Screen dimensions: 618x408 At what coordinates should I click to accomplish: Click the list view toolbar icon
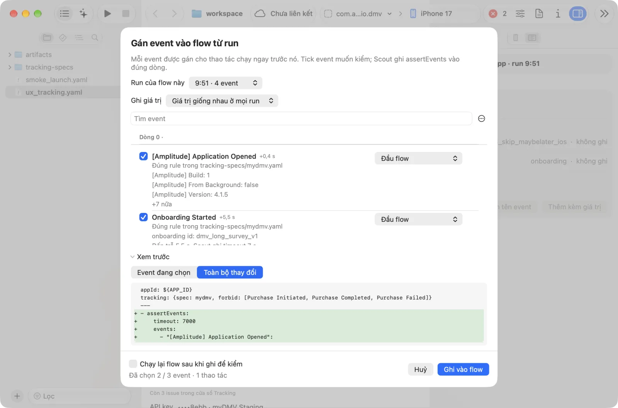coord(65,13)
